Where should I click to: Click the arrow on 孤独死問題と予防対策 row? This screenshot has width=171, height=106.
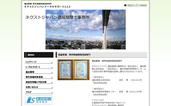pos(52,83)
